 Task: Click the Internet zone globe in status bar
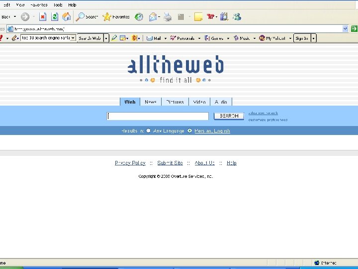click(317, 263)
